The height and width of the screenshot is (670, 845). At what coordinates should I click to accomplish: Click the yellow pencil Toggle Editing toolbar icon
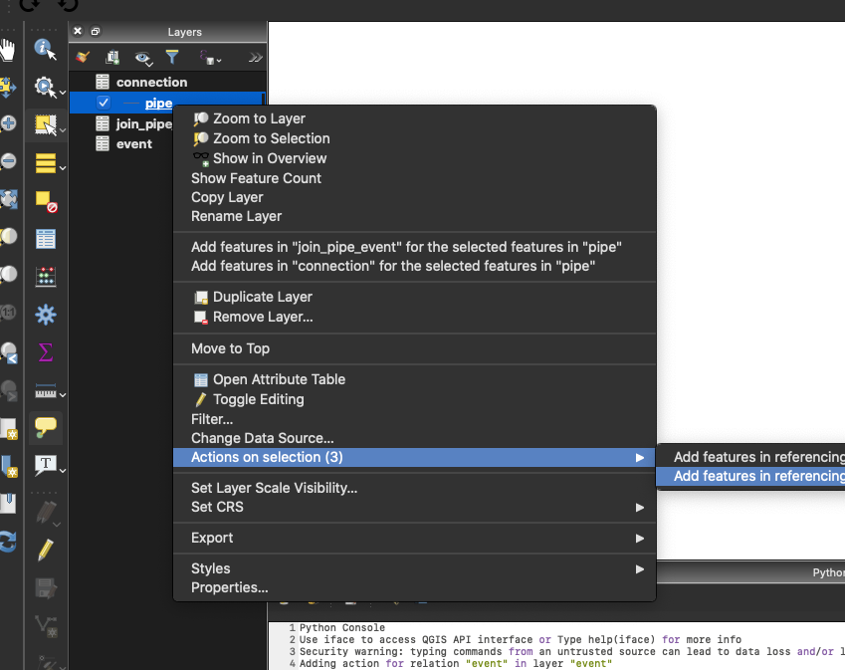45,550
